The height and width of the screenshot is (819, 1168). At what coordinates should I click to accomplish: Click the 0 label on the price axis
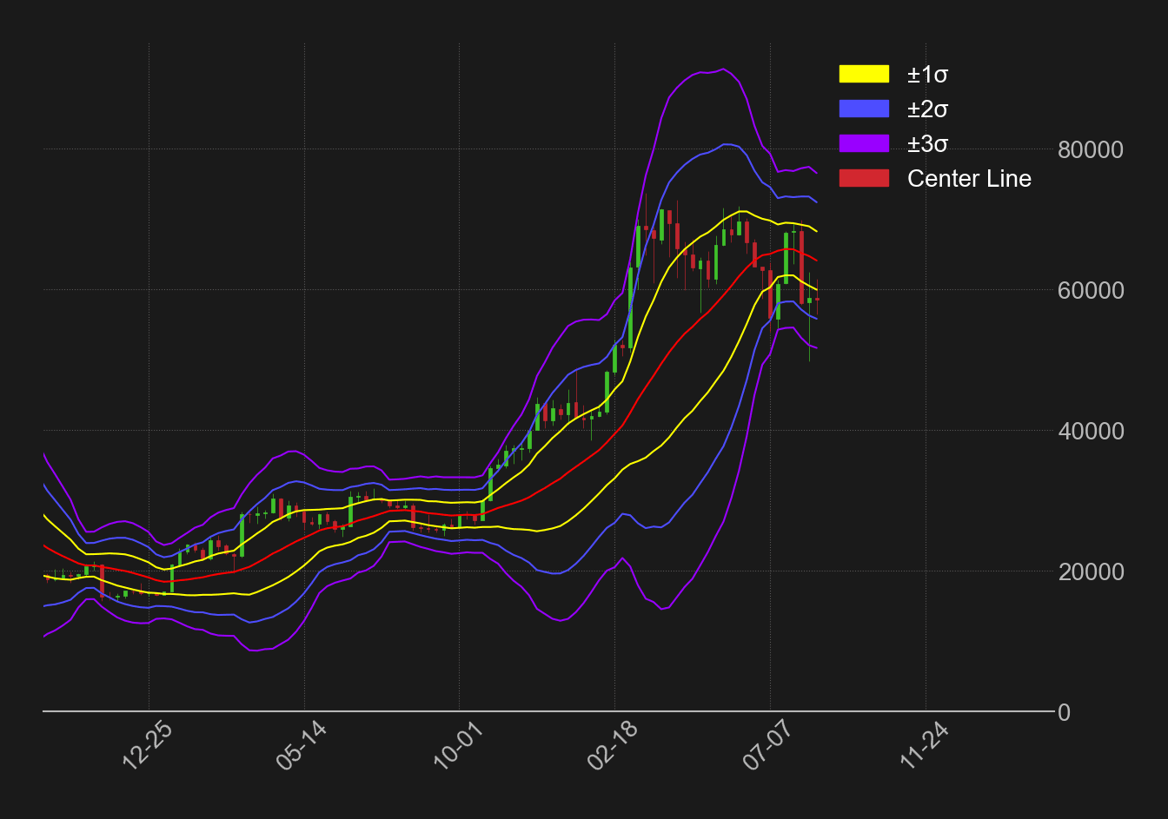point(1065,712)
